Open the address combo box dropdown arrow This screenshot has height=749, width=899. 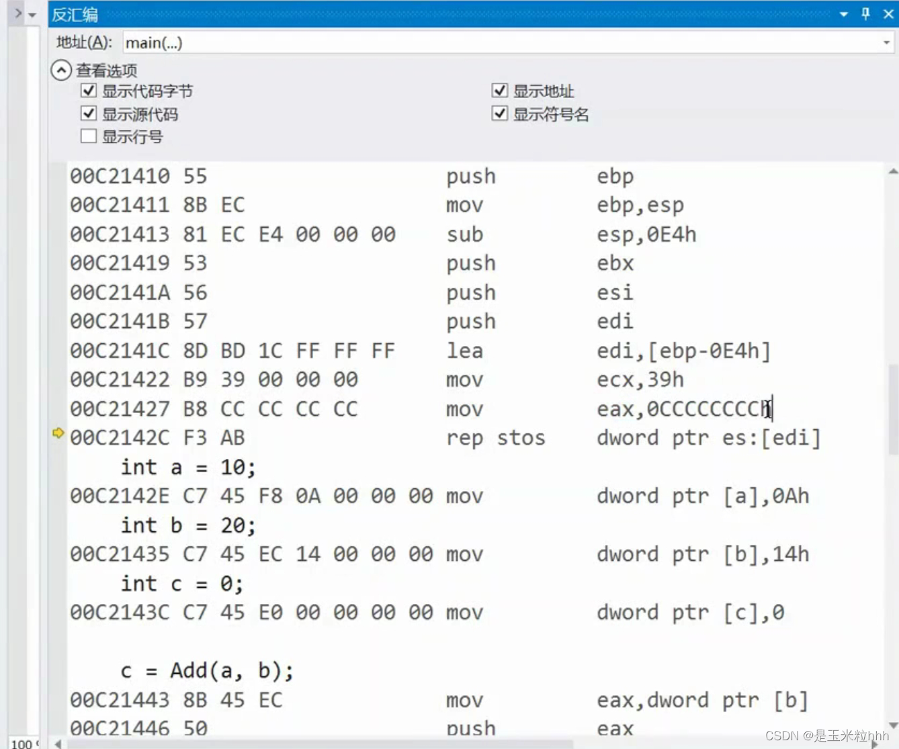(886, 43)
